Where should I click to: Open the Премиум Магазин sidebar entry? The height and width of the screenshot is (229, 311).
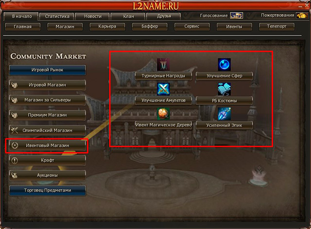pyautogui.click(x=48, y=115)
